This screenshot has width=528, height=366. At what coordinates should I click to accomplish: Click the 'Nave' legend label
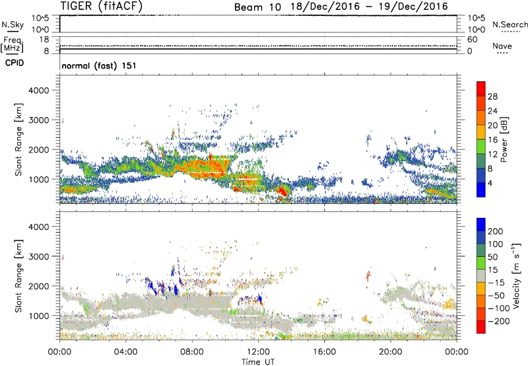502,46
